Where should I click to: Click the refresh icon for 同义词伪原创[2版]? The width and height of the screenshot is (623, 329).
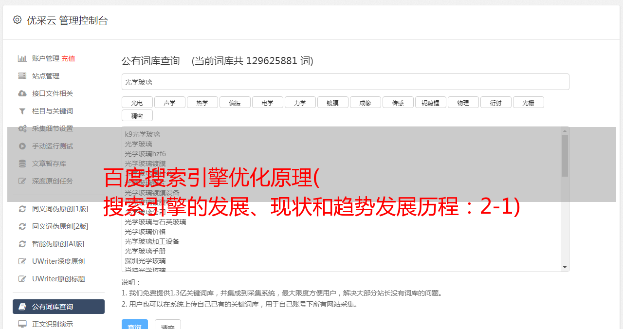coord(22,226)
